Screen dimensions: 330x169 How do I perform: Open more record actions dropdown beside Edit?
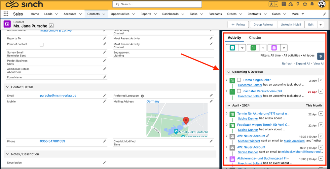tap(320, 25)
